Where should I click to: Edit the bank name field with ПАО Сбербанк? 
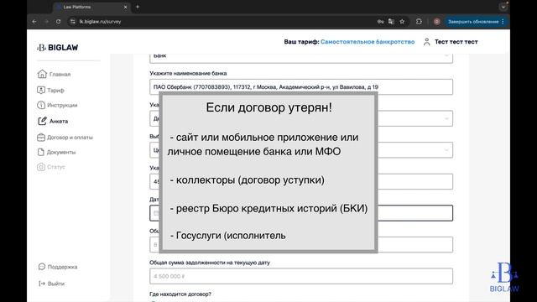pyautogui.click(x=301, y=87)
